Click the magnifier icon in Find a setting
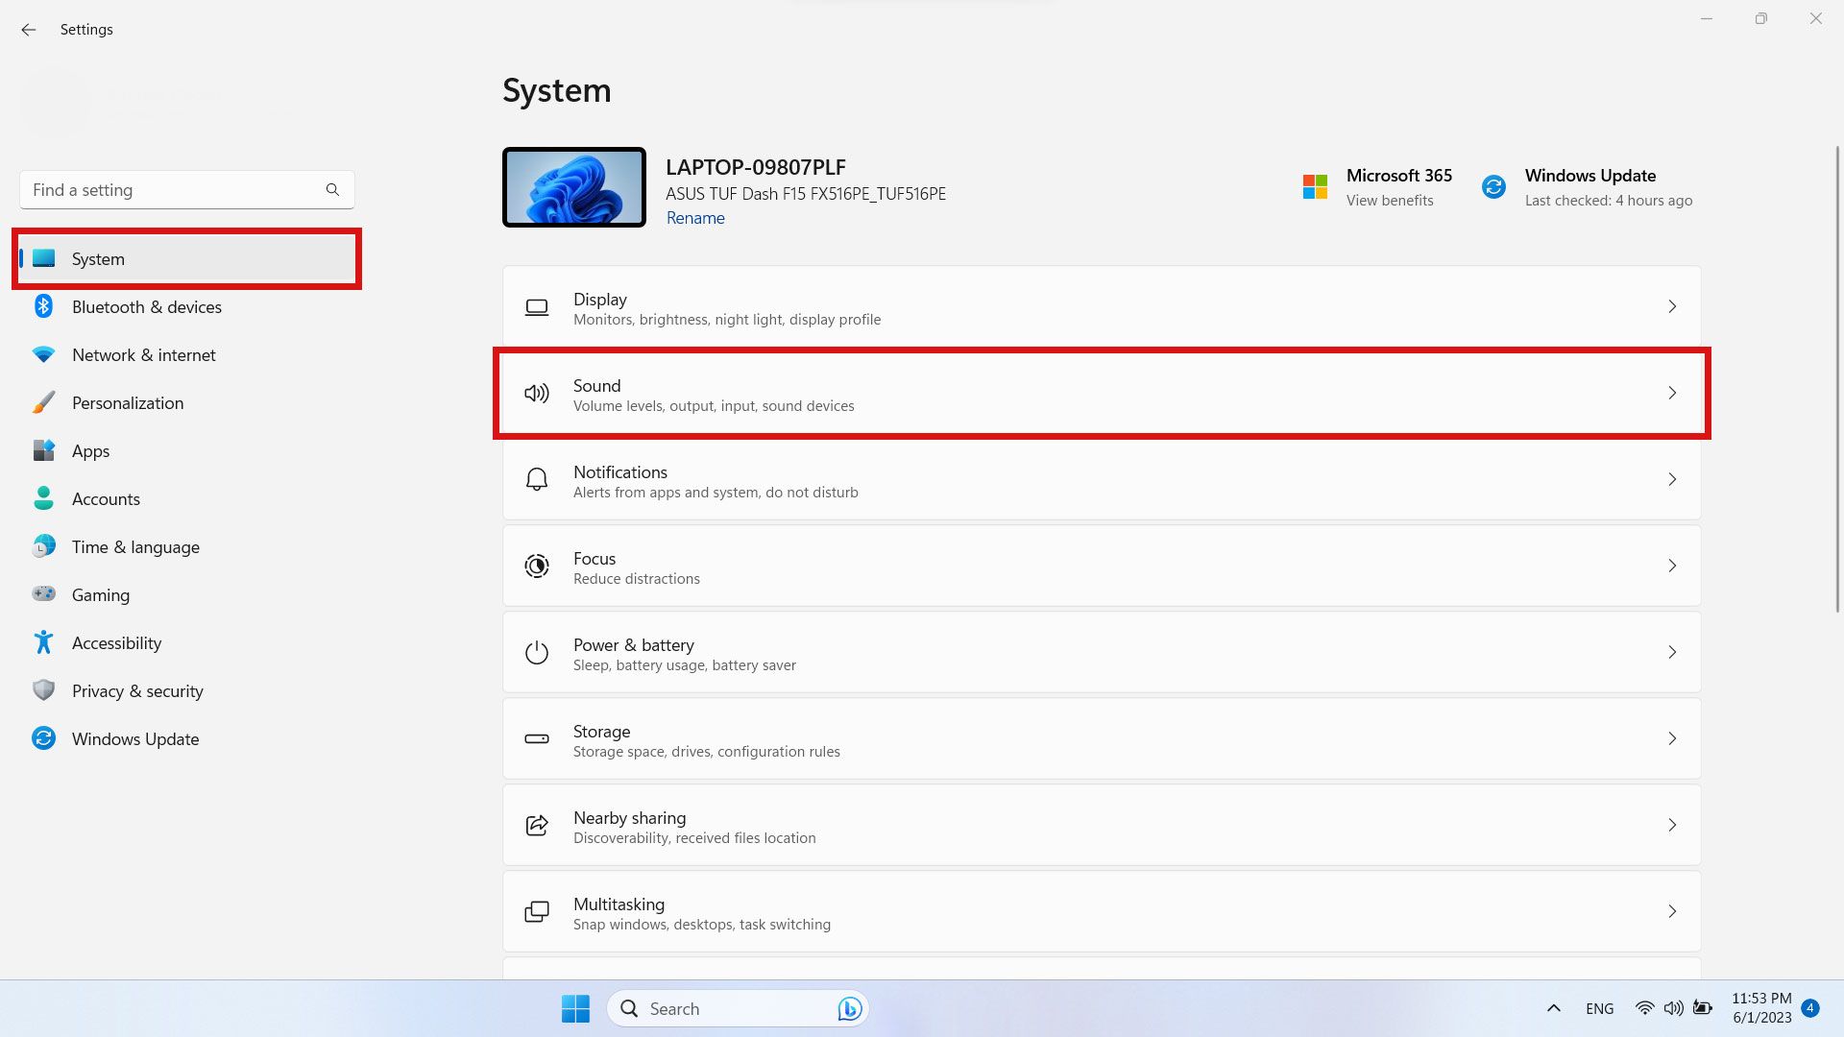Screen dimensions: 1844x1037 tap(332, 190)
